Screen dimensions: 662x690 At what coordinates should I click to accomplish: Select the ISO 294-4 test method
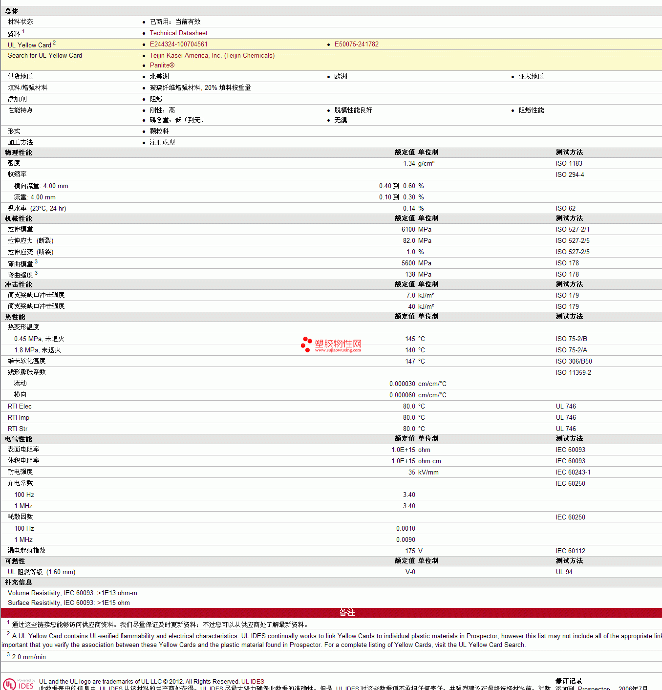[570, 174]
